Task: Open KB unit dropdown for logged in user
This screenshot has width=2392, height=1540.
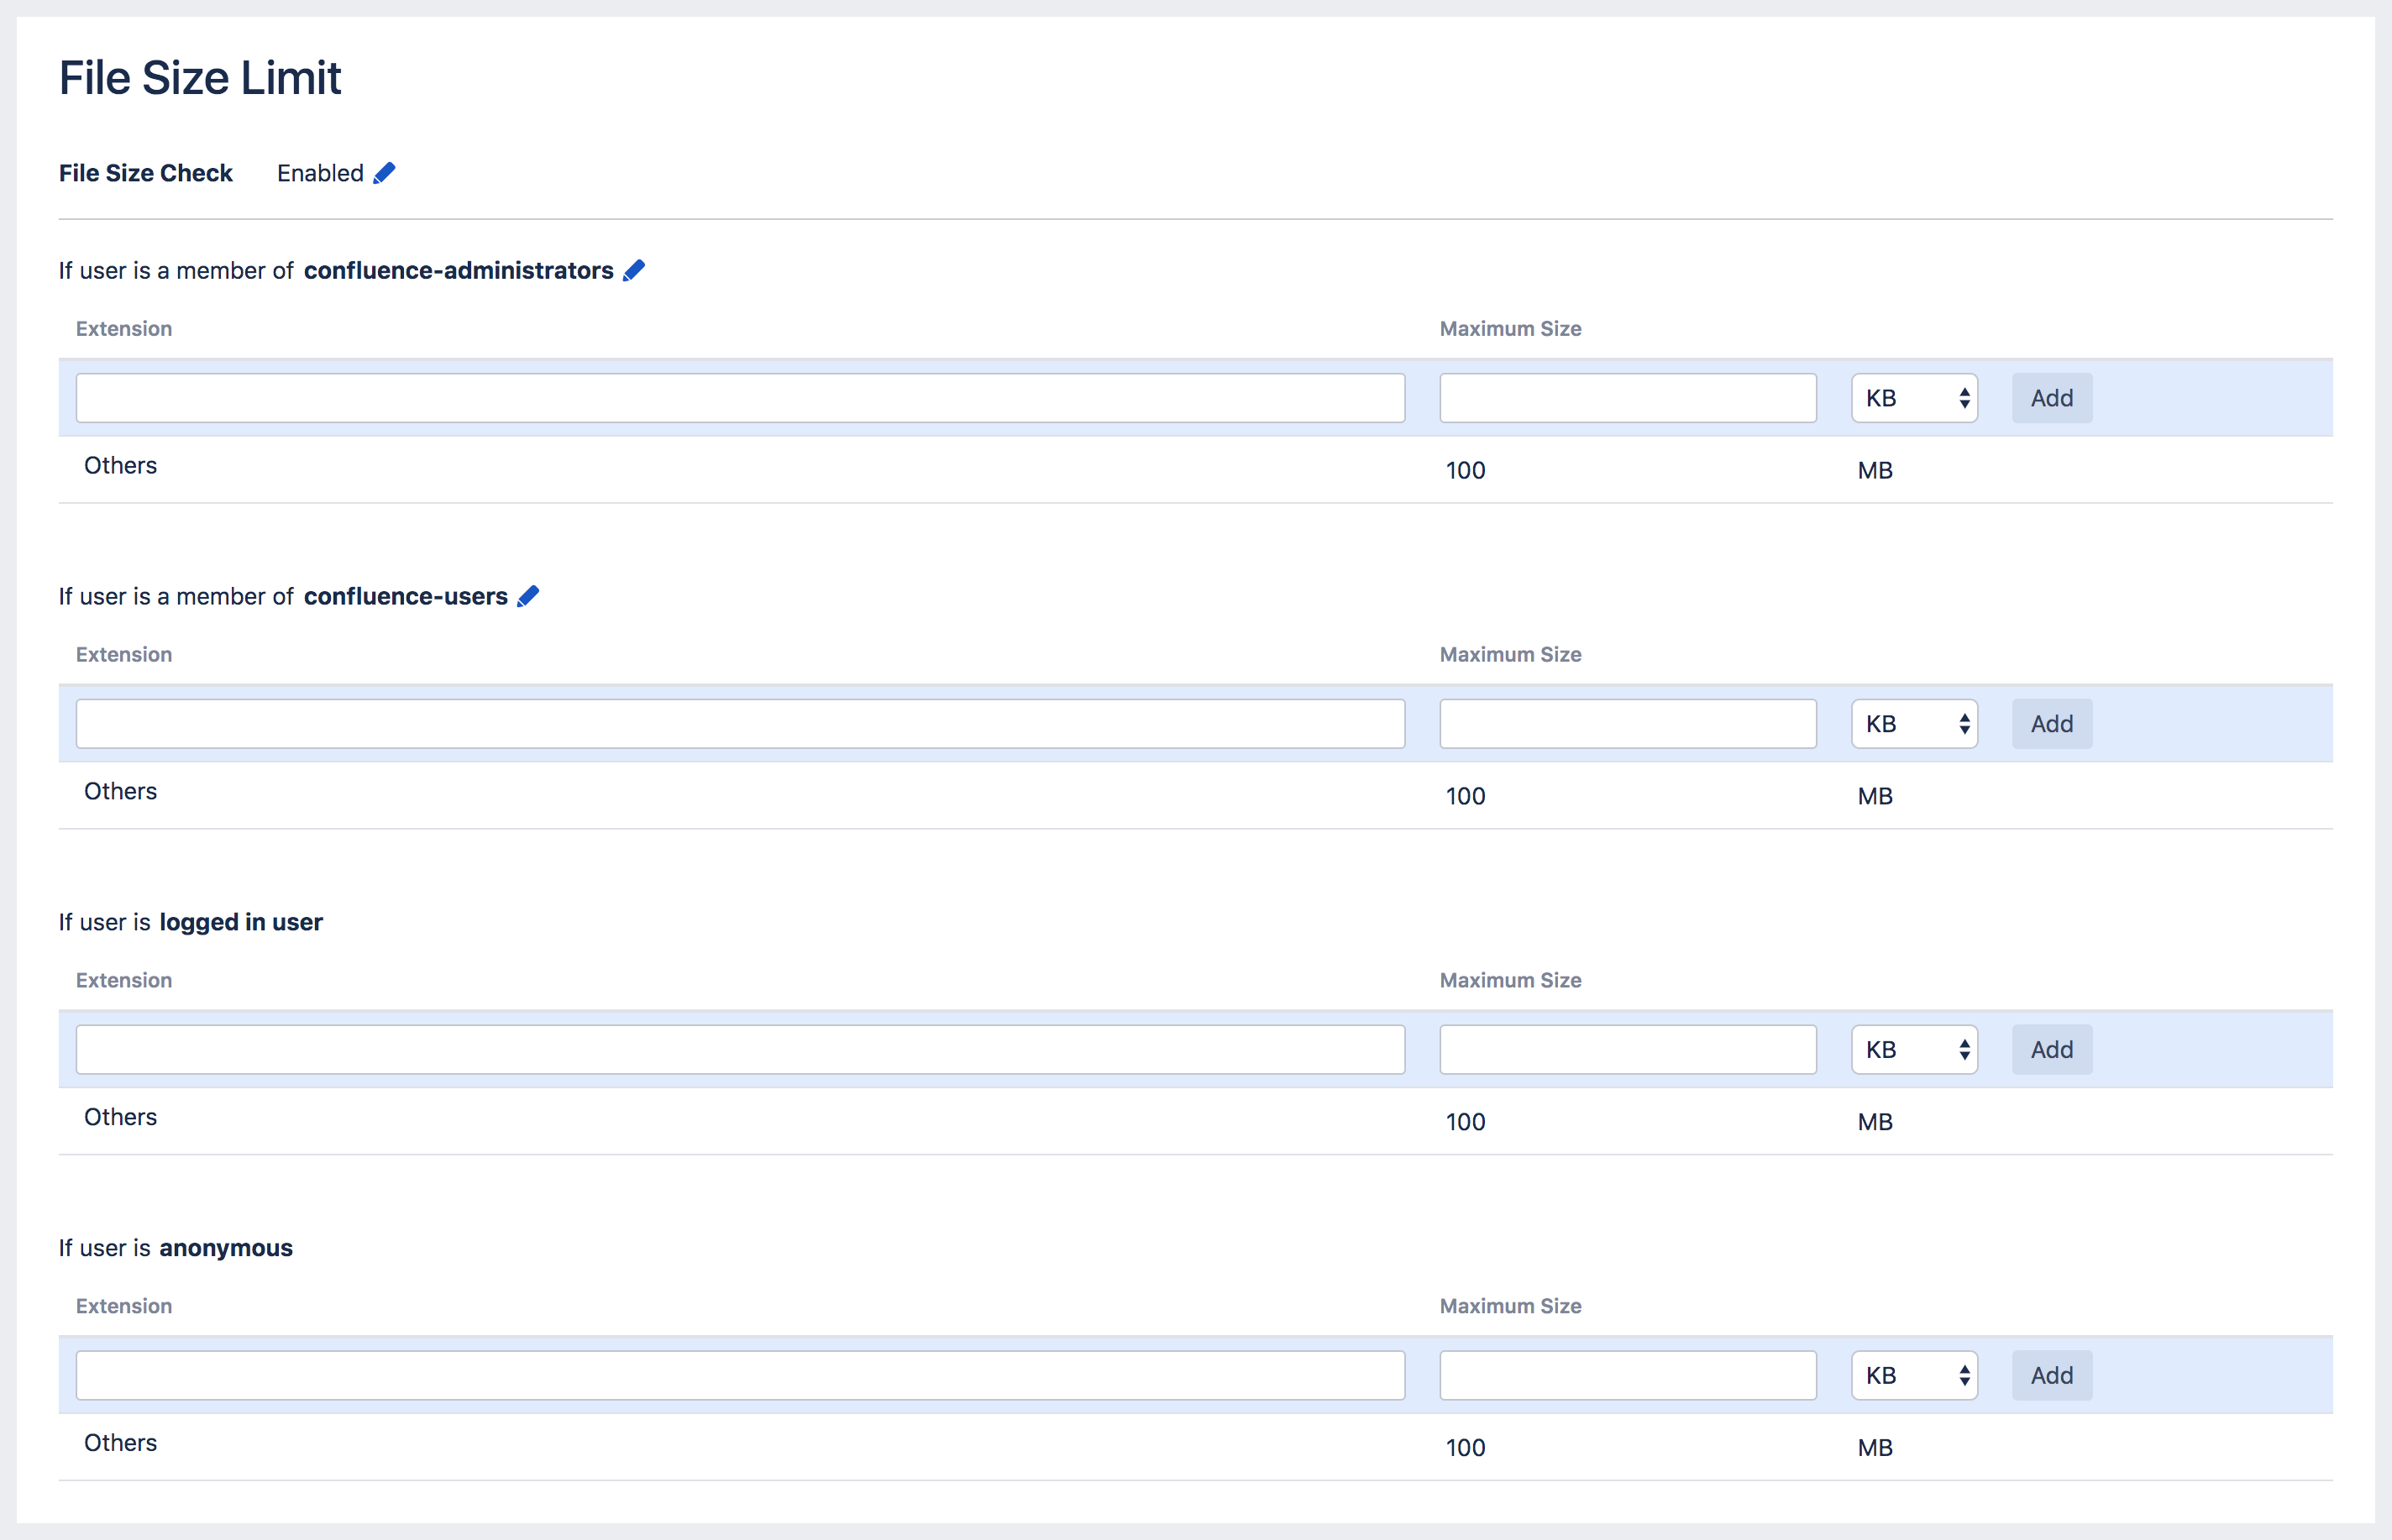Action: [x=1914, y=1050]
